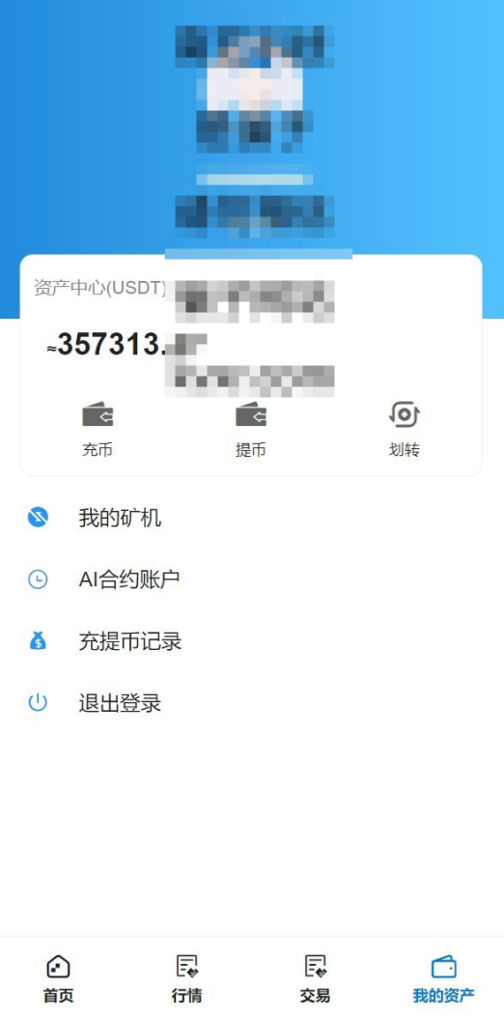Viewport: 504px width, 1018px height.
Task: Switch to the 交易 tab label
Action: point(316,995)
